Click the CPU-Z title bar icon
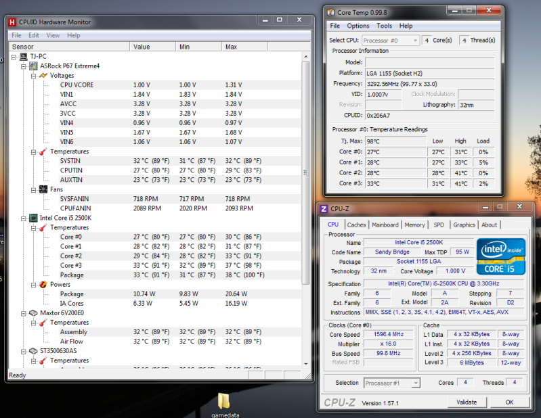This screenshot has height=418, width=541. click(324, 209)
